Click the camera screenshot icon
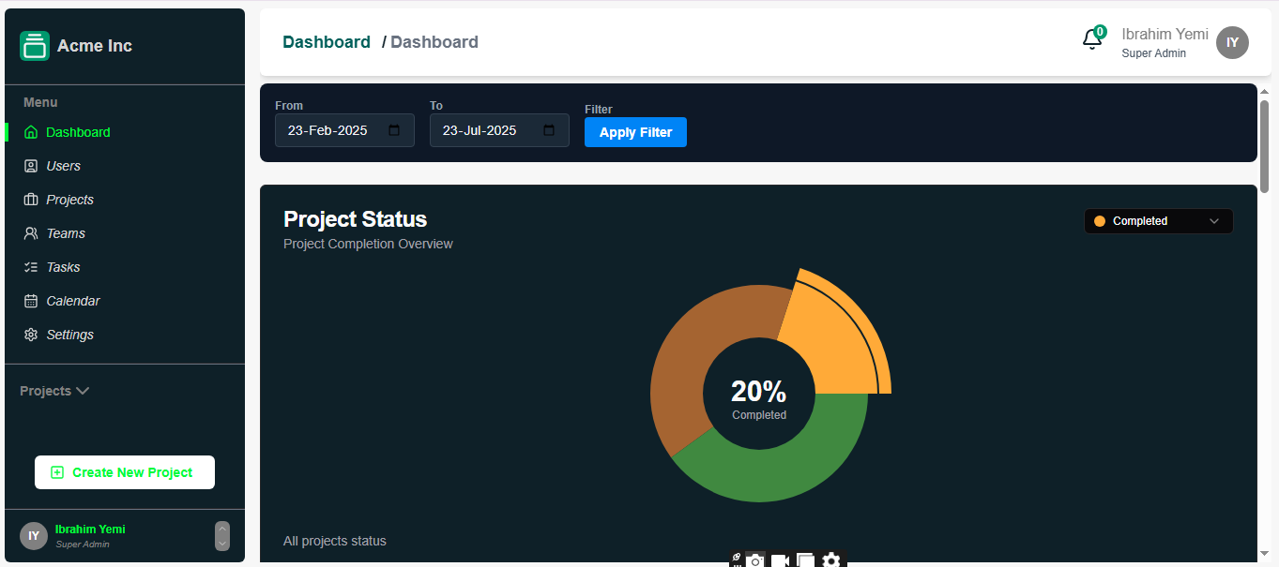This screenshot has width=1279, height=567. click(756, 560)
